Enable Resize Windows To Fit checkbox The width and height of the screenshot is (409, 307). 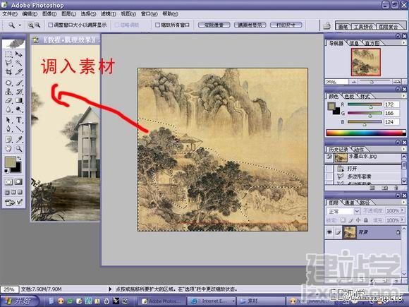tap(51, 25)
